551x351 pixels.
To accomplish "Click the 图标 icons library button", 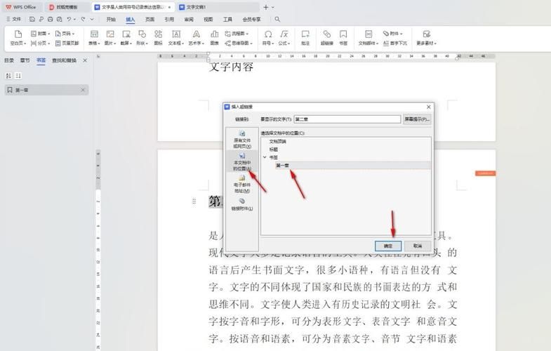I will tap(158, 38).
